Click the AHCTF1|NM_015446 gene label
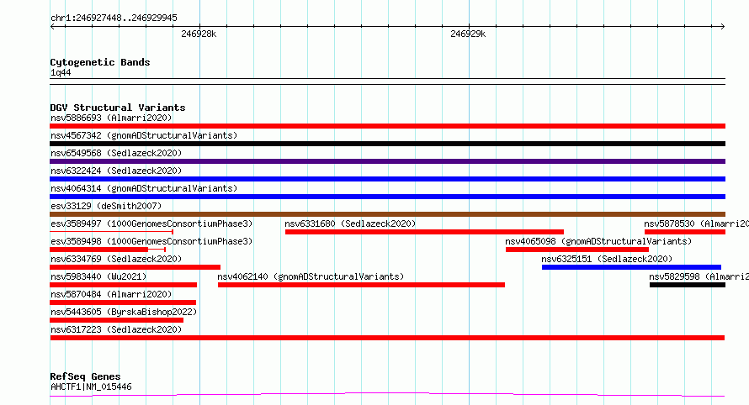The height and width of the screenshot is (405, 749). (91, 387)
